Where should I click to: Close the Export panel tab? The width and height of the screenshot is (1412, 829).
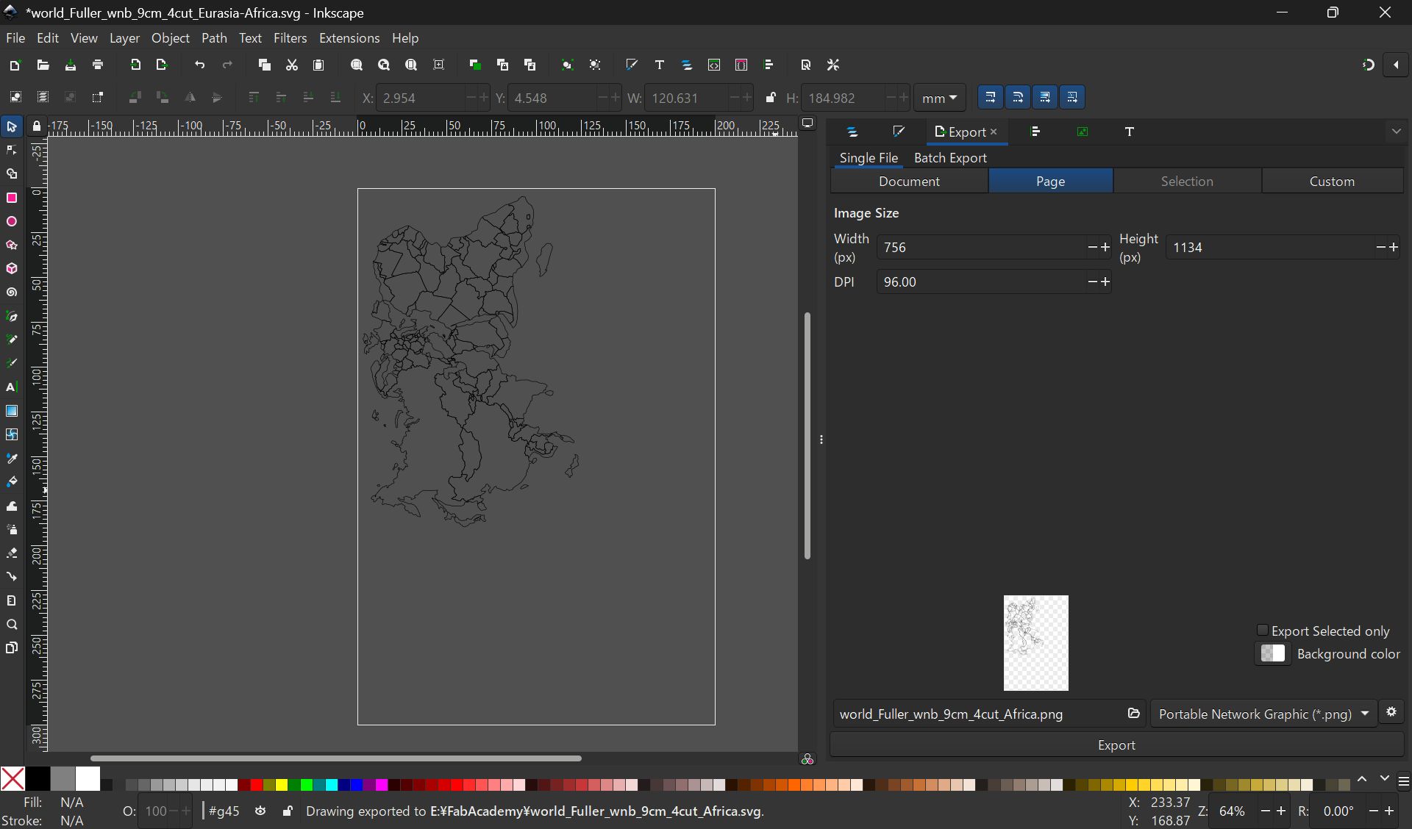click(x=994, y=132)
